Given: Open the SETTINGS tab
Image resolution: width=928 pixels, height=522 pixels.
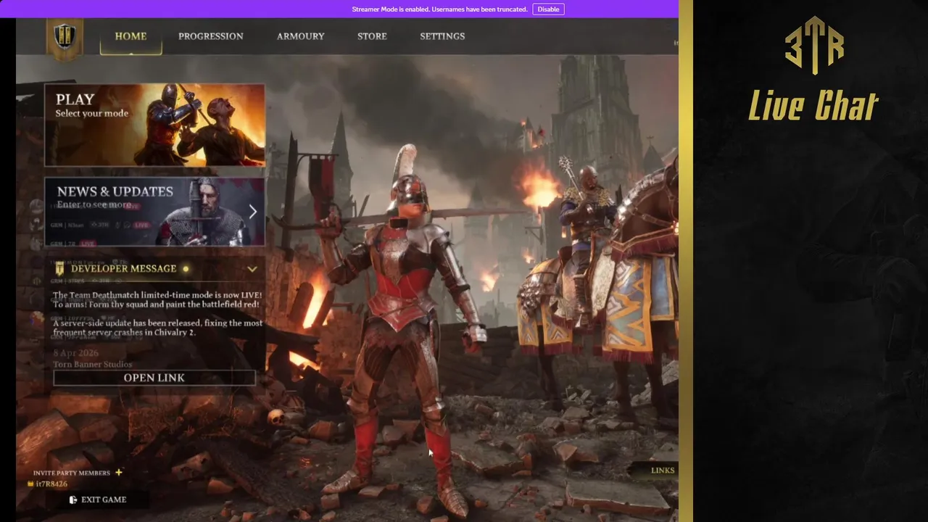Looking at the screenshot, I should point(442,36).
